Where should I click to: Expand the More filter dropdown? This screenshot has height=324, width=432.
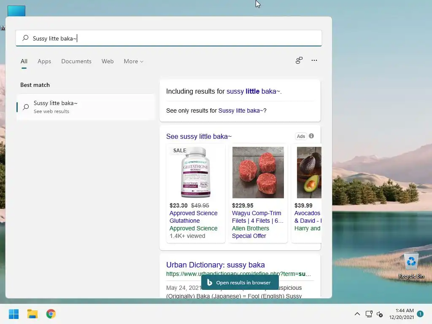point(134,61)
